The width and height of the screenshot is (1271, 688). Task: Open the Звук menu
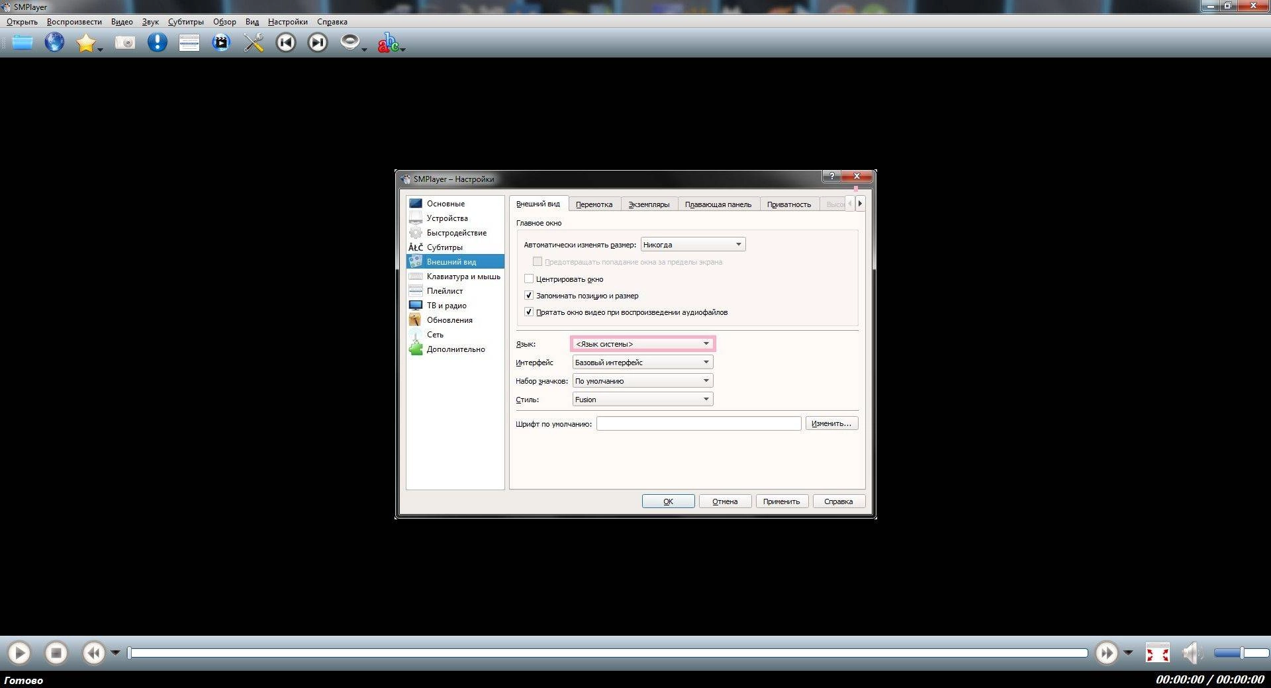150,22
